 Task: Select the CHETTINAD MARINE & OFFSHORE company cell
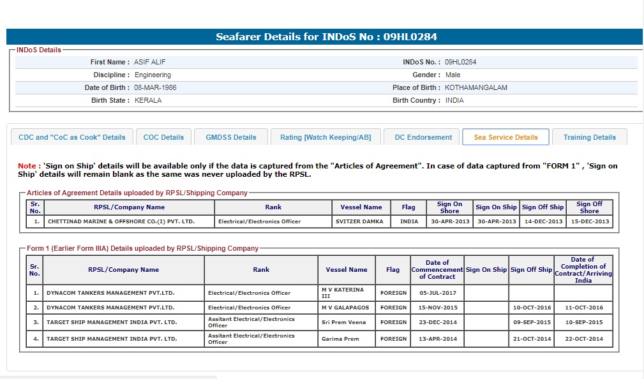click(130, 221)
